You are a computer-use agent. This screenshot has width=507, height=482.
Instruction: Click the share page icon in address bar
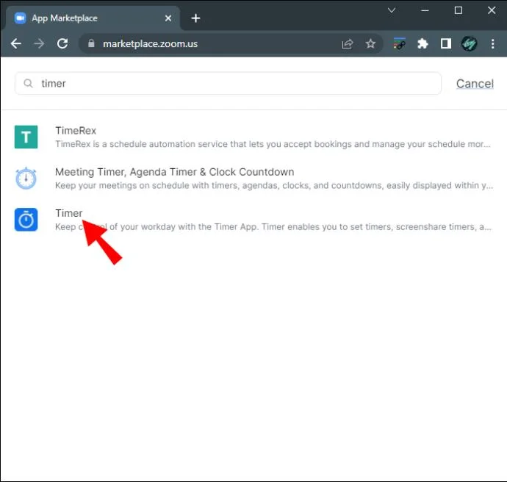pyautogui.click(x=348, y=43)
